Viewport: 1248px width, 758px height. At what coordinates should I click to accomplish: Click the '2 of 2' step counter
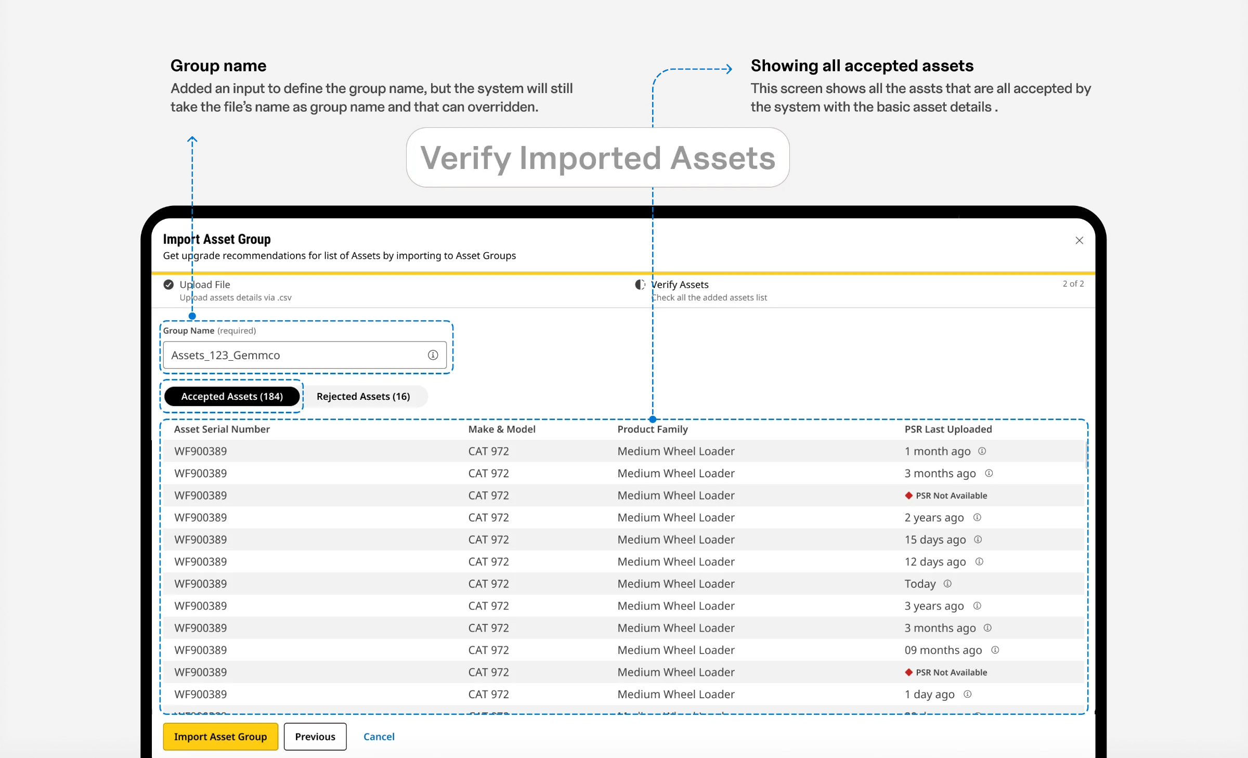click(x=1073, y=283)
